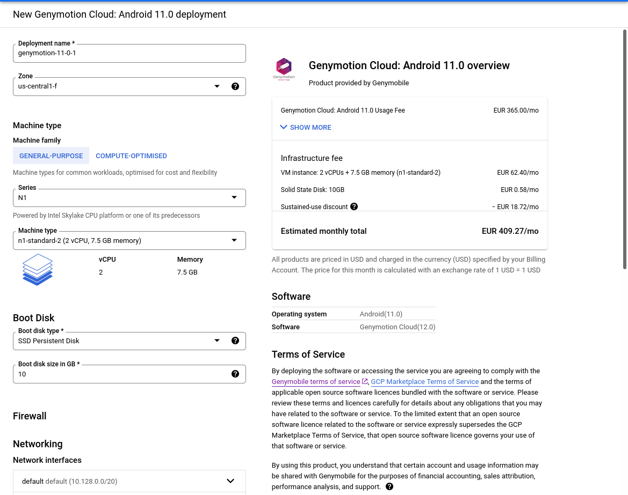Click the Boot disk size help icon

(235, 374)
